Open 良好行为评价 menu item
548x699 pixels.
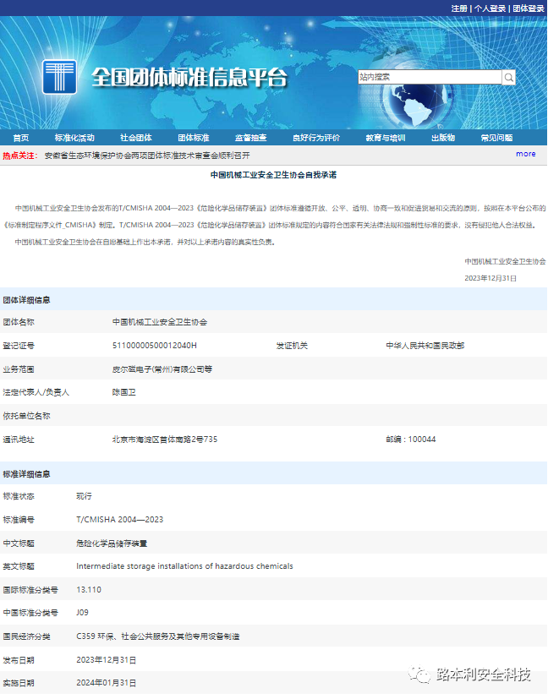[x=316, y=138]
